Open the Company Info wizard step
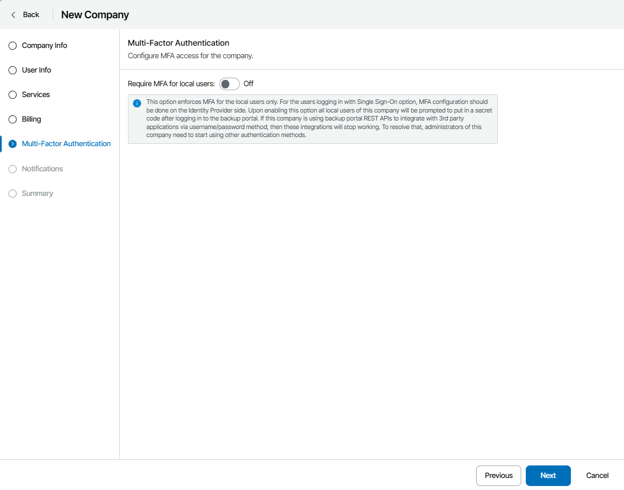This screenshot has width=624, height=490. [45, 46]
